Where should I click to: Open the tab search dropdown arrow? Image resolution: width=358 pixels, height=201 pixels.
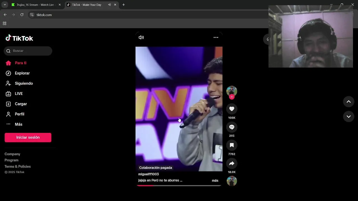pos(5,5)
